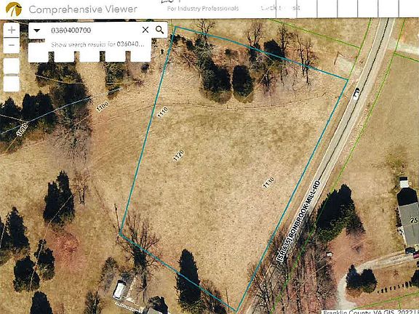Zoom in on the map with the plus button
The height and width of the screenshot is (314, 419).
pyautogui.click(x=12, y=30)
